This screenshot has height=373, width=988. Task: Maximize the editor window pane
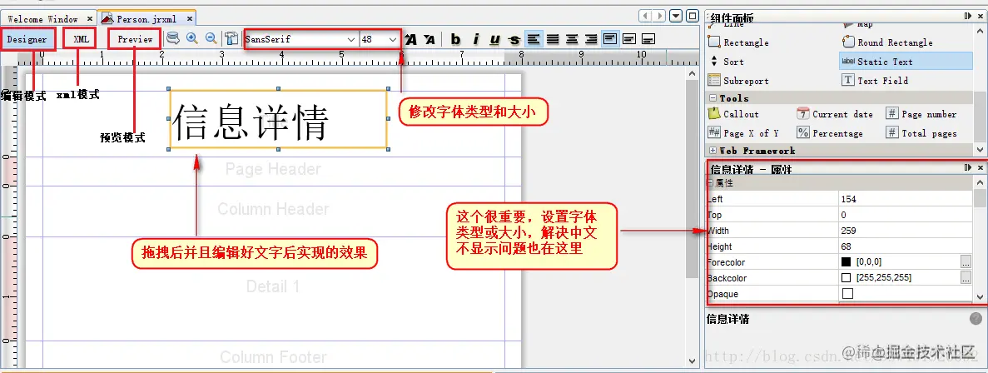point(693,16)
